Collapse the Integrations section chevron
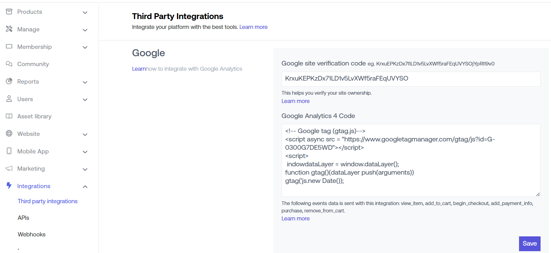This screenshot has height=253, width=551. coord(85,187)
